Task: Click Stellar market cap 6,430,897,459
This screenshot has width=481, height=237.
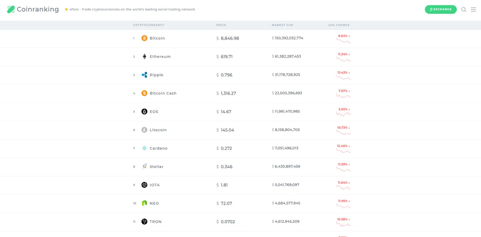Action: 287,166
